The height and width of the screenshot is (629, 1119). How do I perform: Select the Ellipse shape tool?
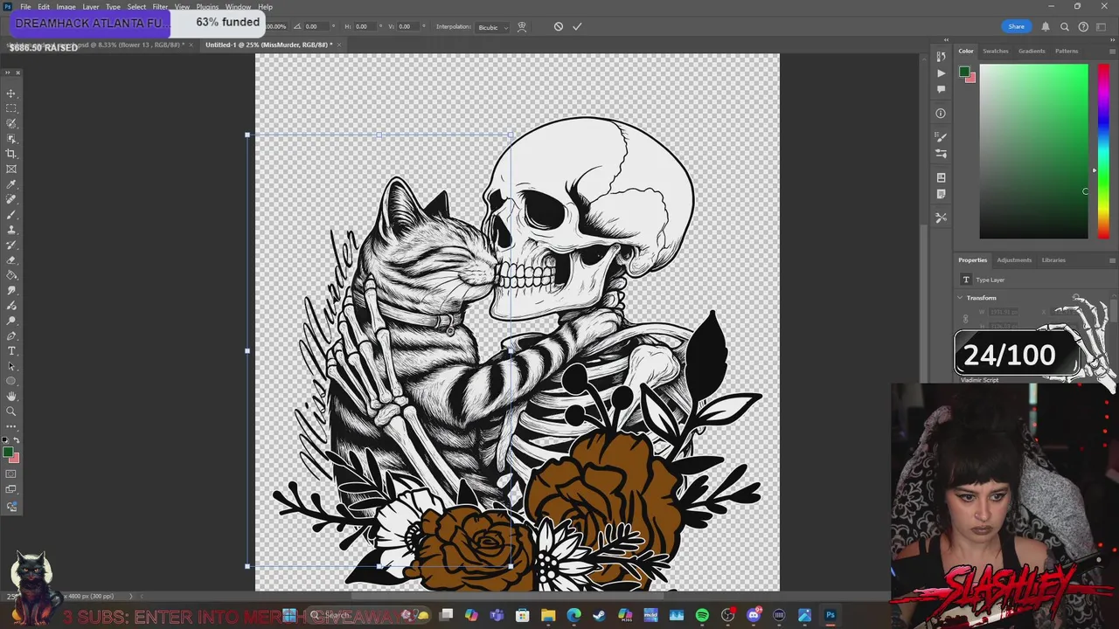(x=11, y=381)
